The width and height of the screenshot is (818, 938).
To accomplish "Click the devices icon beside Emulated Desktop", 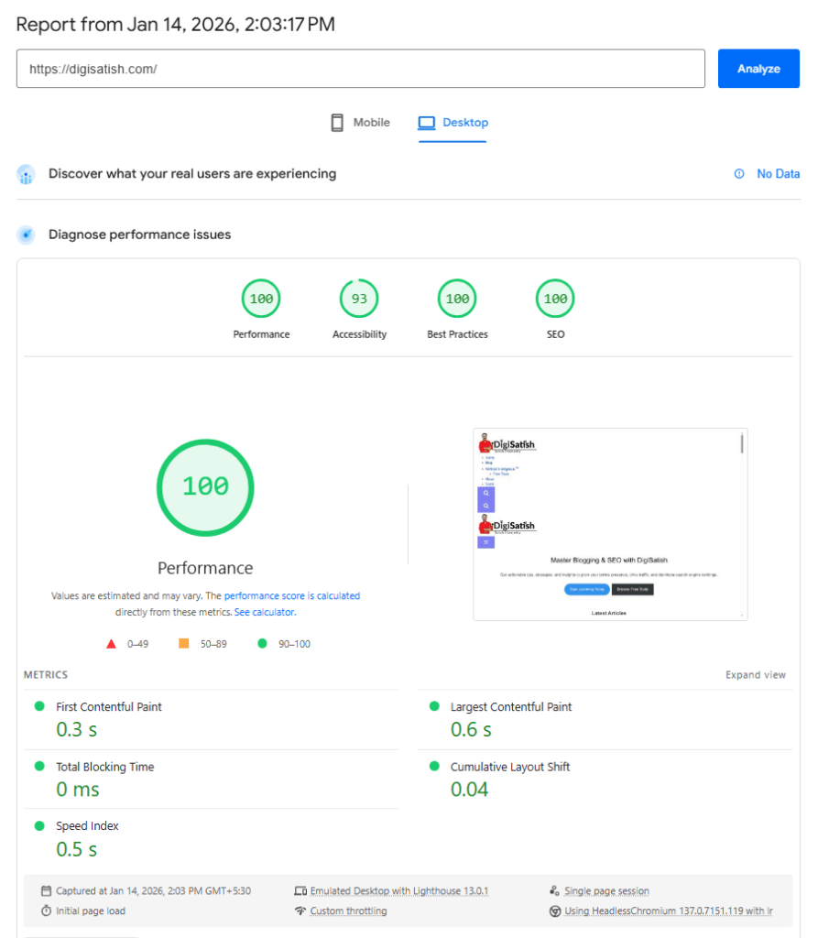I will [300, 890].
